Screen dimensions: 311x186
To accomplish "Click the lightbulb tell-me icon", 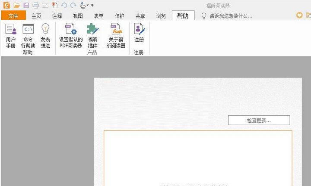I will (x=204, y=16).
